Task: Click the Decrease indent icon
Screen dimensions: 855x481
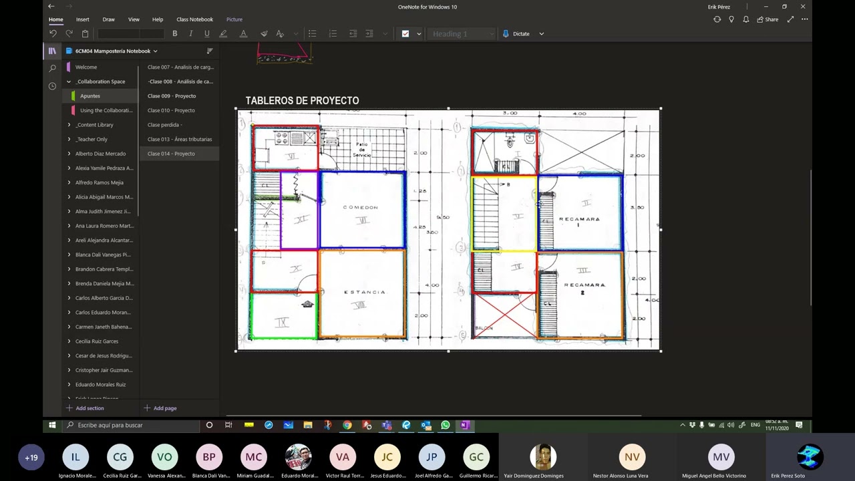Action: [x=353, y=33]
